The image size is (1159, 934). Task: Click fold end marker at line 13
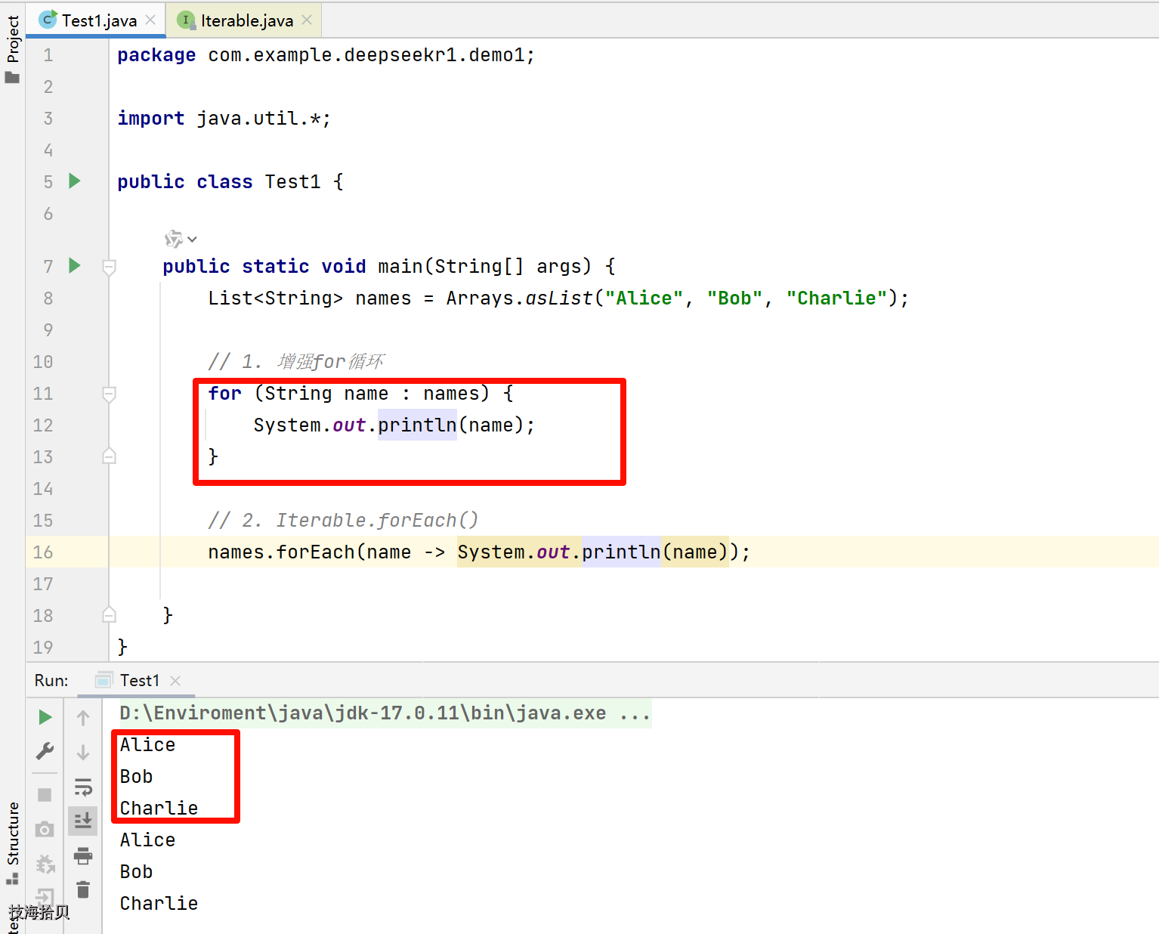(x=109, y=456)
